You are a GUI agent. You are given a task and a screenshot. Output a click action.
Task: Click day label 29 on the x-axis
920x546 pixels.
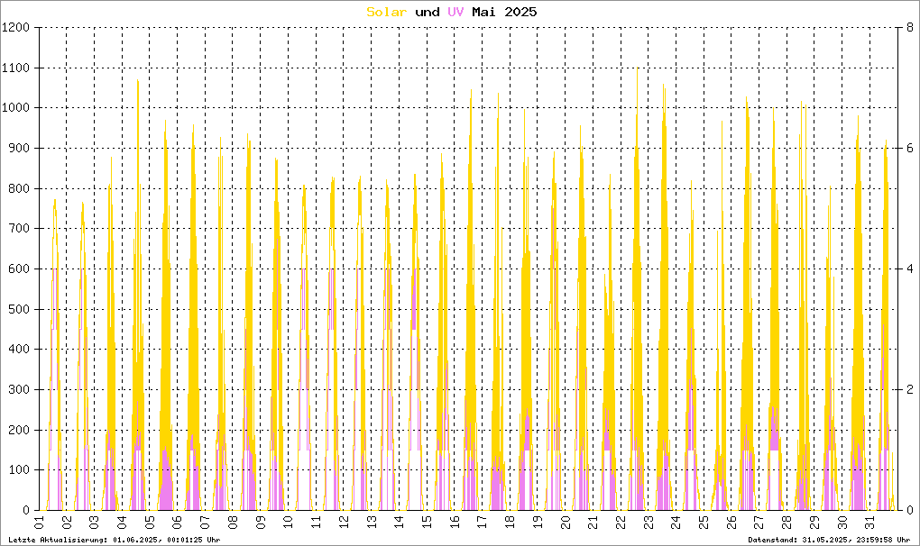point(814,522)
